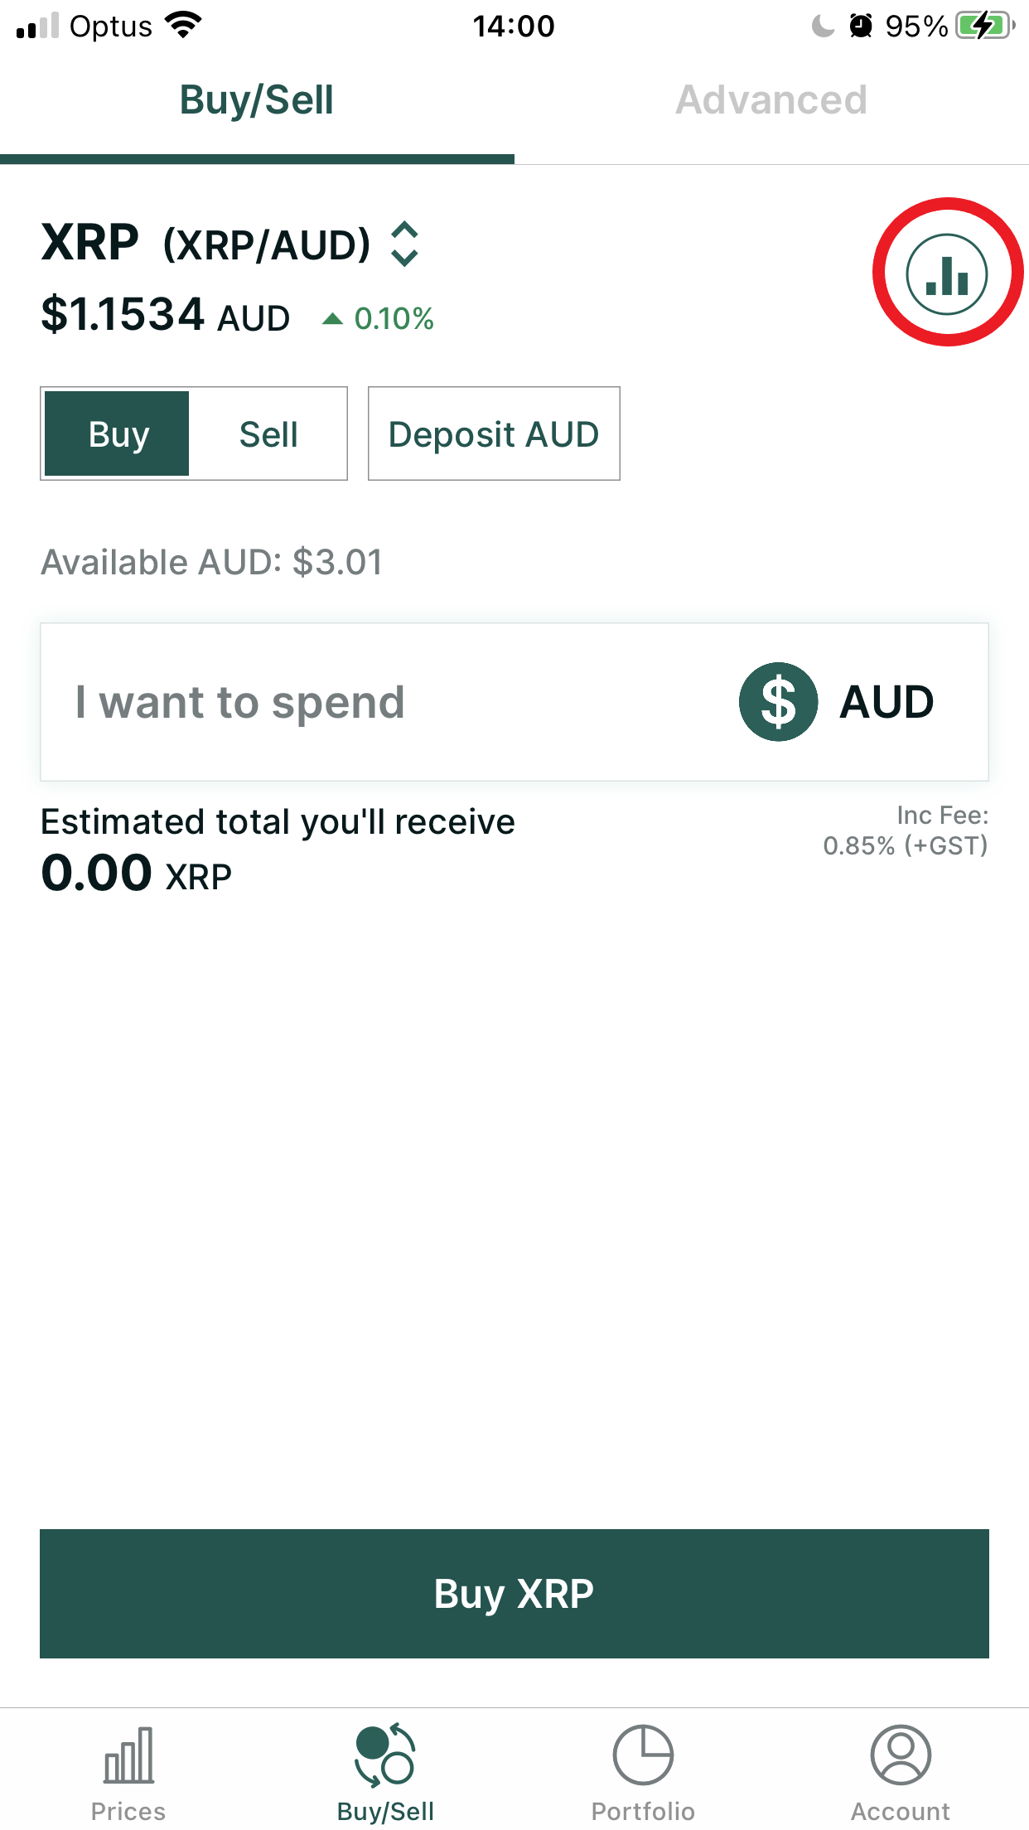
Task: Tap the Inc Fee 0.85% (+GST) text
Action: point(906,830)
